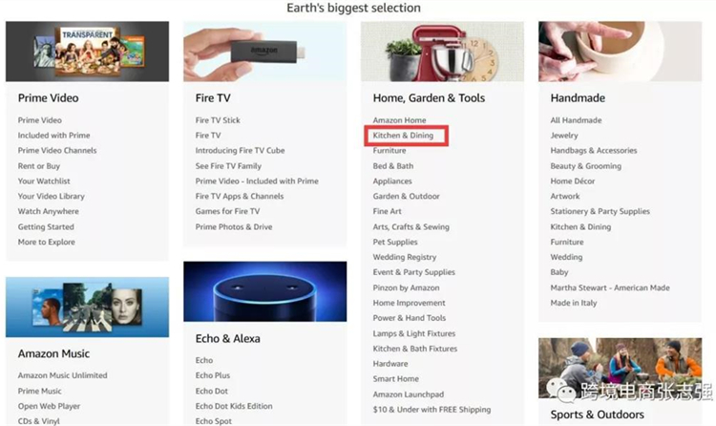Open the Home, Garden & Tools banner image
Image resolution: width=716 pixels, height=426 pixels.
pyautogui.click(x=442, y=52)
